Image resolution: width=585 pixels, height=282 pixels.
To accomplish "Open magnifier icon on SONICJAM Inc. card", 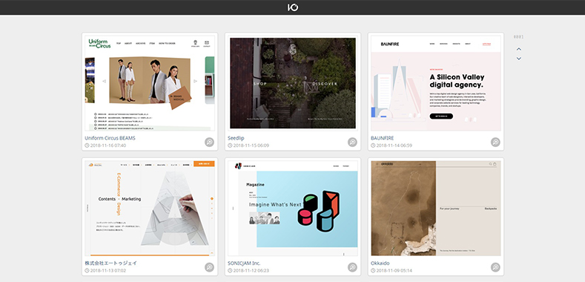I will pos(352,267).
